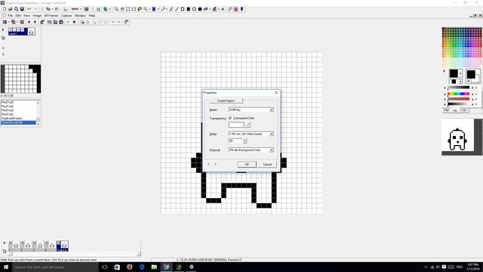
Task: Click the top grayscale slider bar
Action: coord(458,88)
